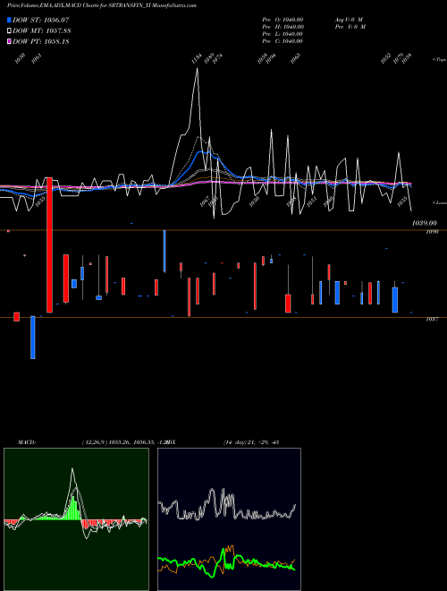The image size is (447, 591).
Task: Click the chart title mentioning MunafaSutra.com
Action: (102, 5)
